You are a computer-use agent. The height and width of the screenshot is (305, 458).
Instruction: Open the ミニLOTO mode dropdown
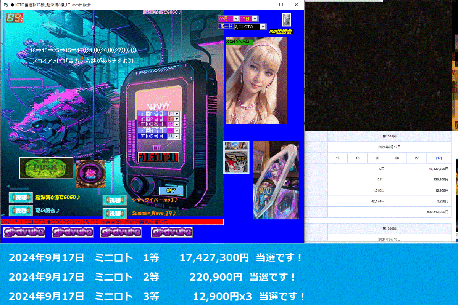[x=263, y=27]
